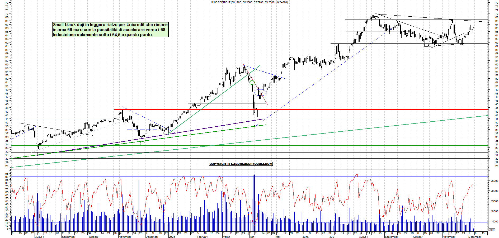
Task: Click the December label at the right end
Action: pos(474,237)
